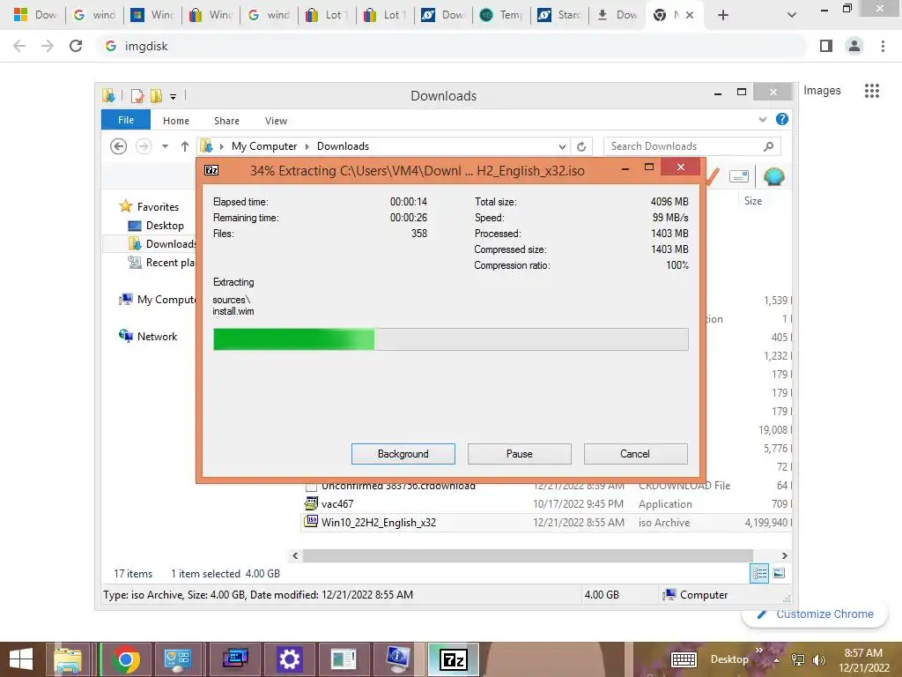The width and height of the screenshot is (902, 677).
Task: Click the extraction progress bar
Action: (x=450, y=339)
